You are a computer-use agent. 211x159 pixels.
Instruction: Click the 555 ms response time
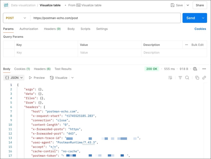[x=169, y=69]
